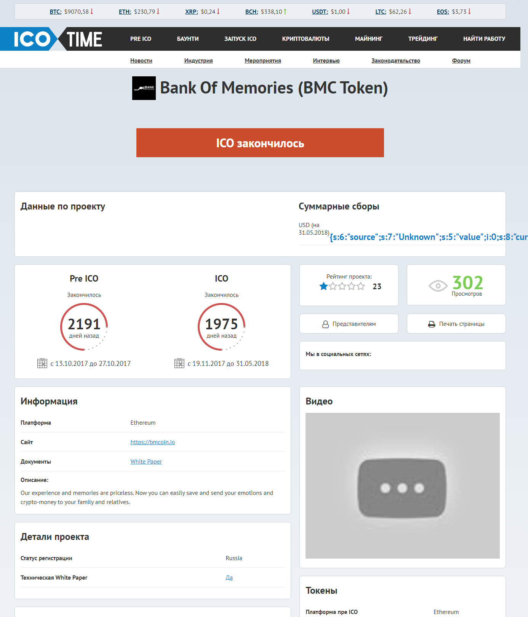Screen dimensions: 528x617
Task: Click the LTC price red down arrow
Action: click(410, 11)
